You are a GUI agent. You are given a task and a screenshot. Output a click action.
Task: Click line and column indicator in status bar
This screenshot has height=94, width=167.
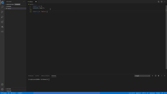tap(132, 93)
